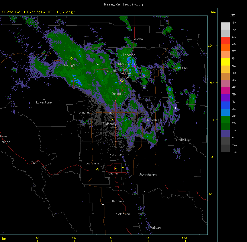Click the Airdrie label

[x=116, y=154]
